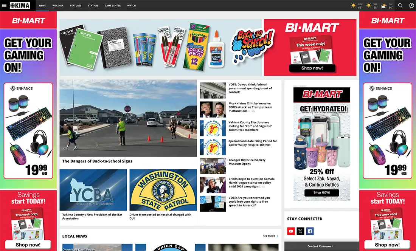Click the school crossing guard photo
This screenshot has width=416, height=251.
(128, 118)
